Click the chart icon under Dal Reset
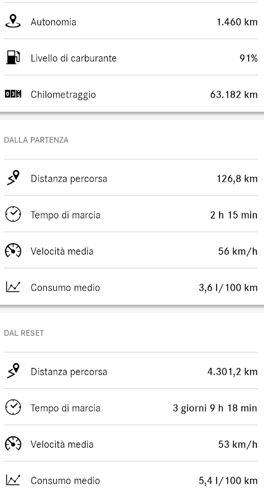 pyautogui.click(x=13, y=480)
